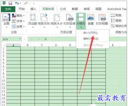The width and height of the screenshot is (128, 106).
Task: Select column A header
Action: coord(13,45)
